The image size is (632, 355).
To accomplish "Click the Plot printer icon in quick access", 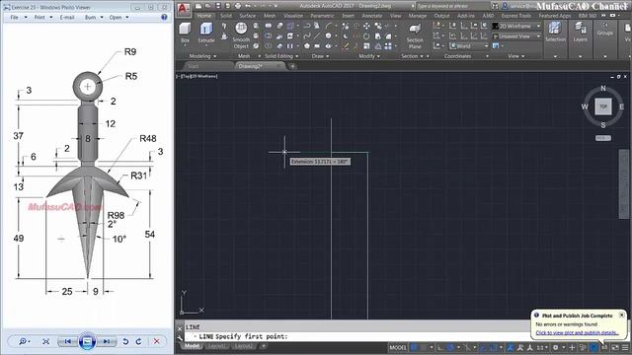I will pos(238,6).
